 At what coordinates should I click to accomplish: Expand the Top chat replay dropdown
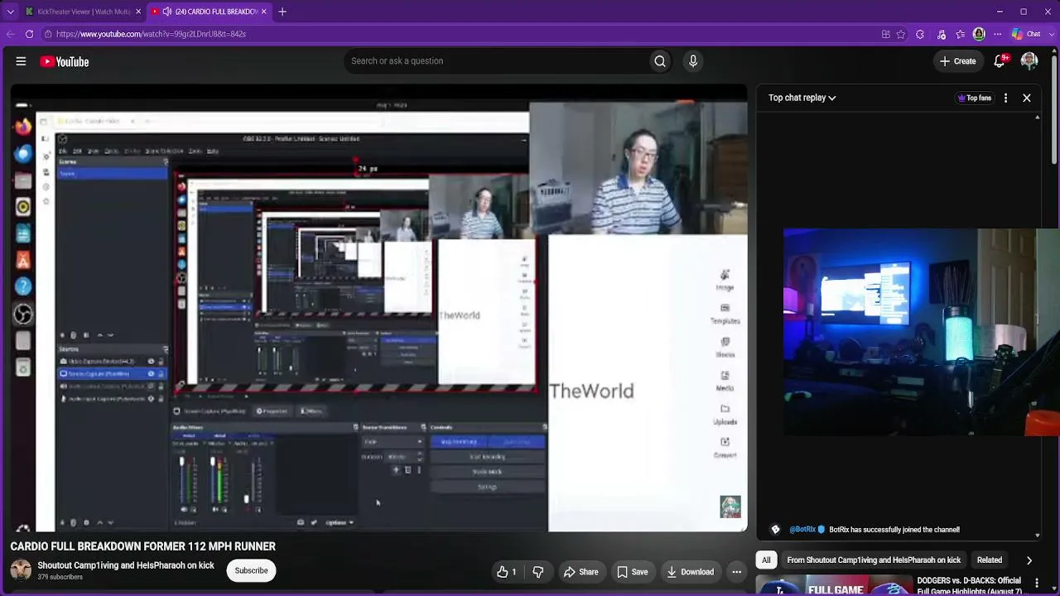802,98
